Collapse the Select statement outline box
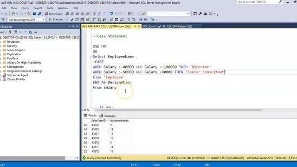The height and width of the screenshot is (167, 297). pos(91,57)
